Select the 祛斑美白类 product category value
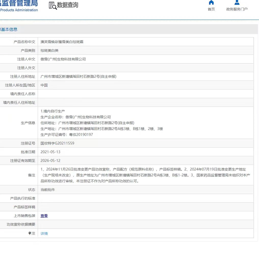This screenshot has height=259, width=259. point(49,50)
